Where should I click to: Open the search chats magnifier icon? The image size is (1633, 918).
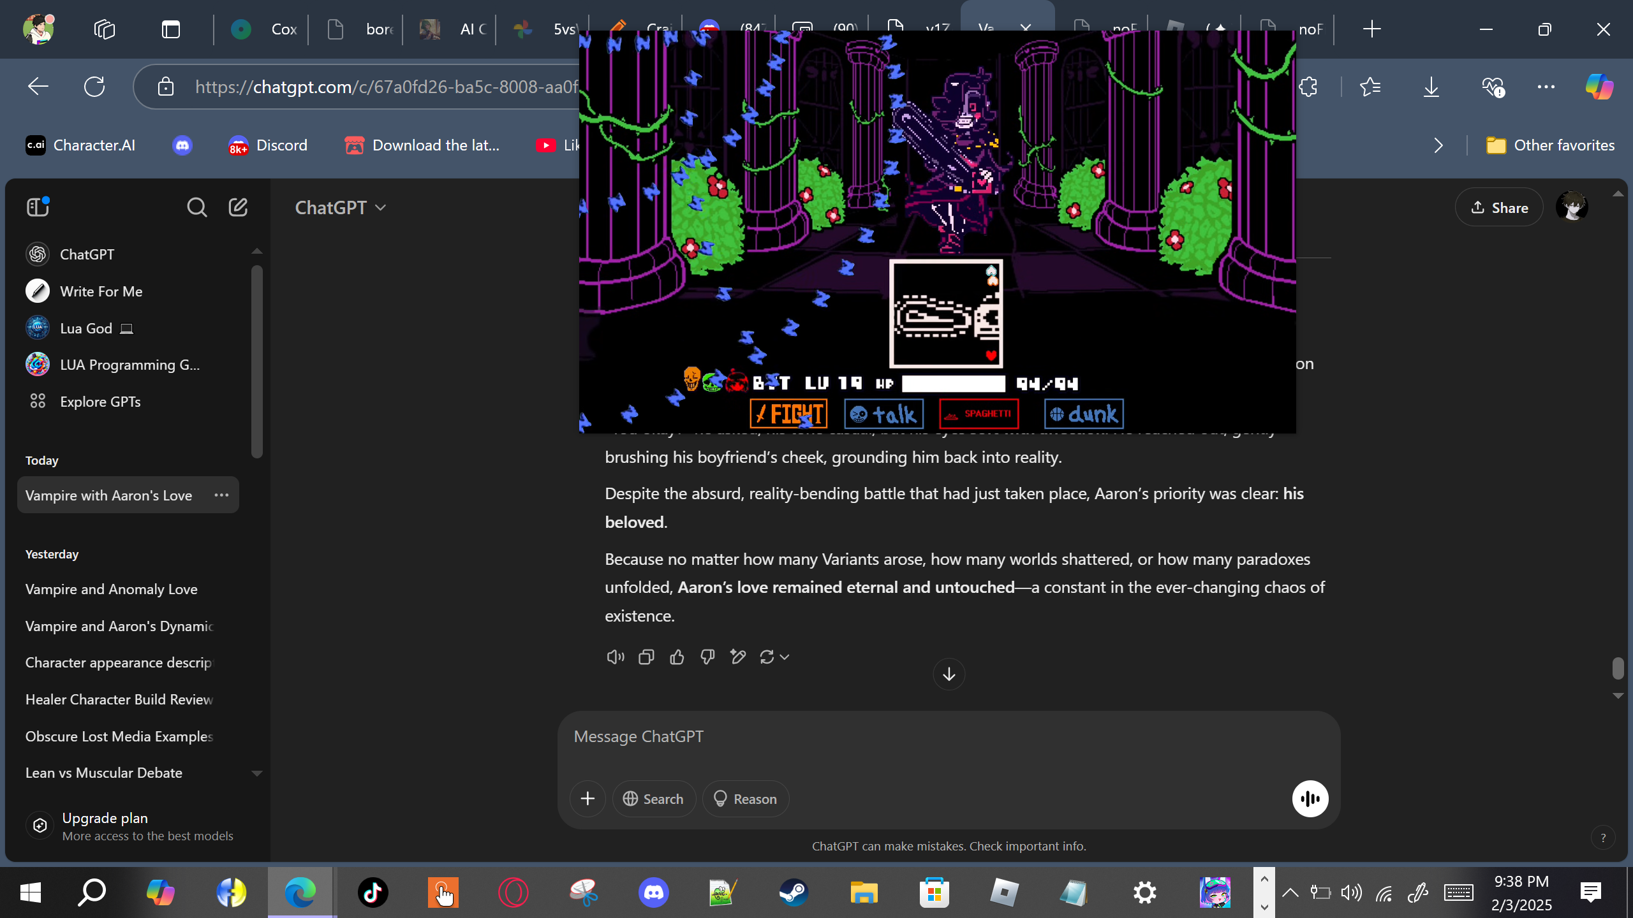point(196,207)
